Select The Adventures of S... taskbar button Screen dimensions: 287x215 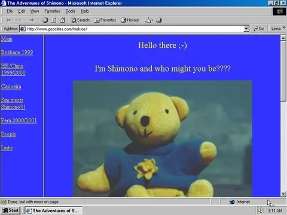(x=53, y=210)
